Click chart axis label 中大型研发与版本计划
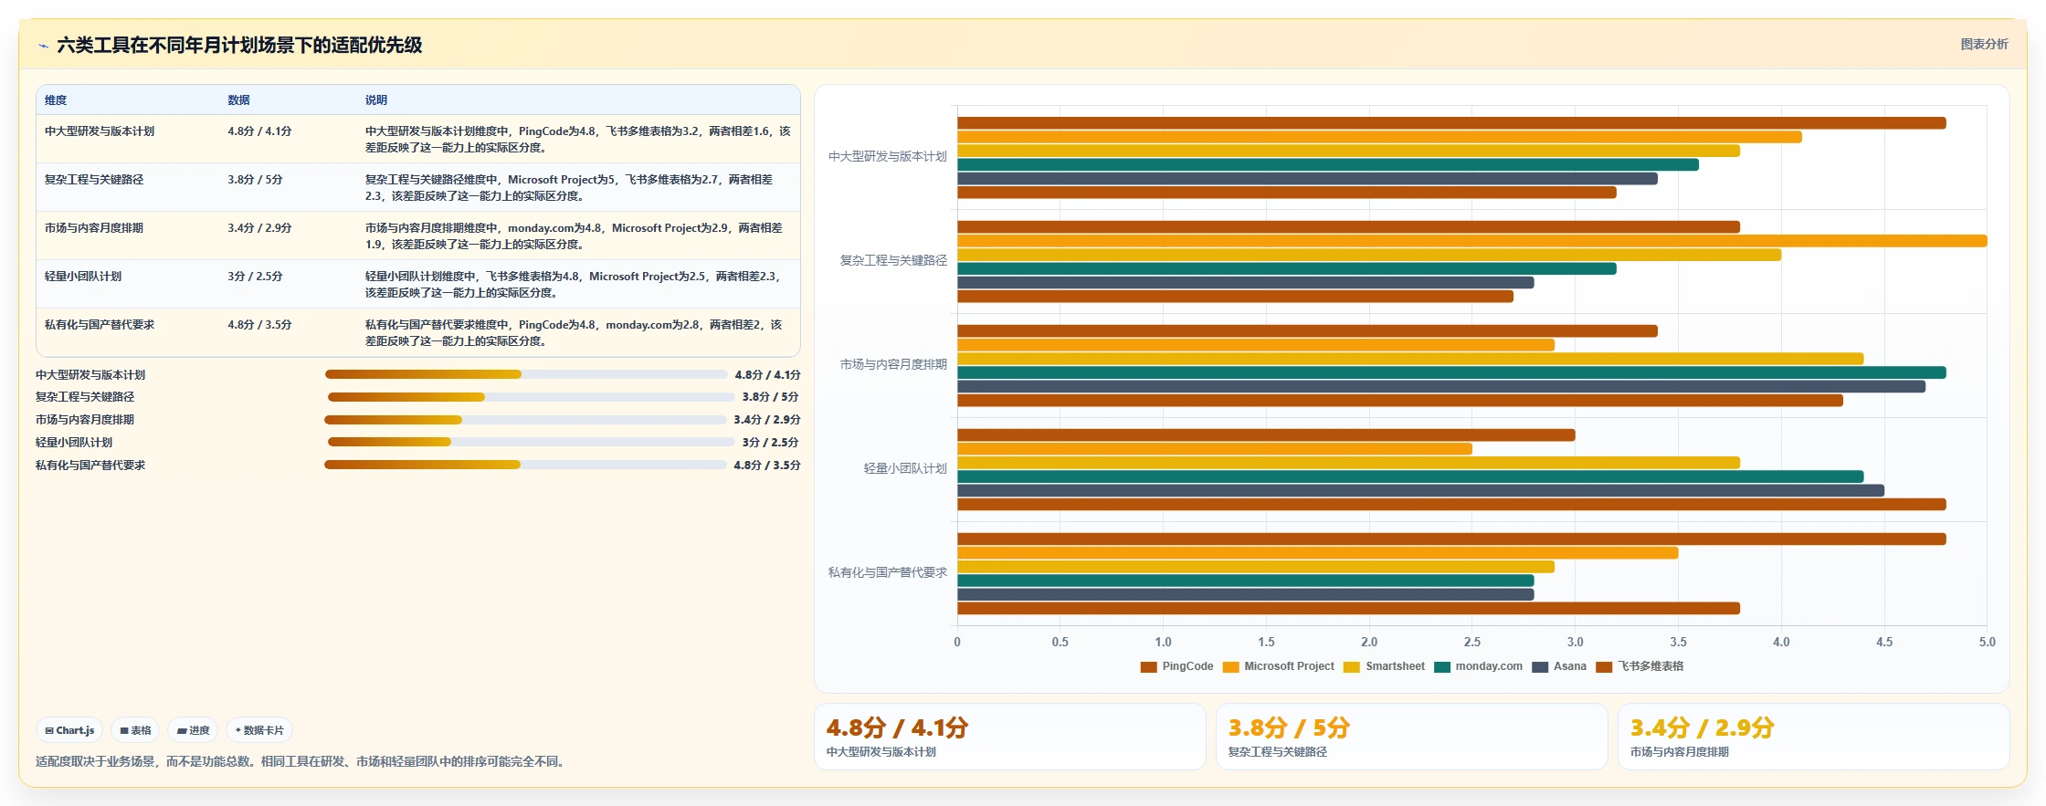This screenshot has width=2046, height=806. pyautogui.click(x=887, y=157)
